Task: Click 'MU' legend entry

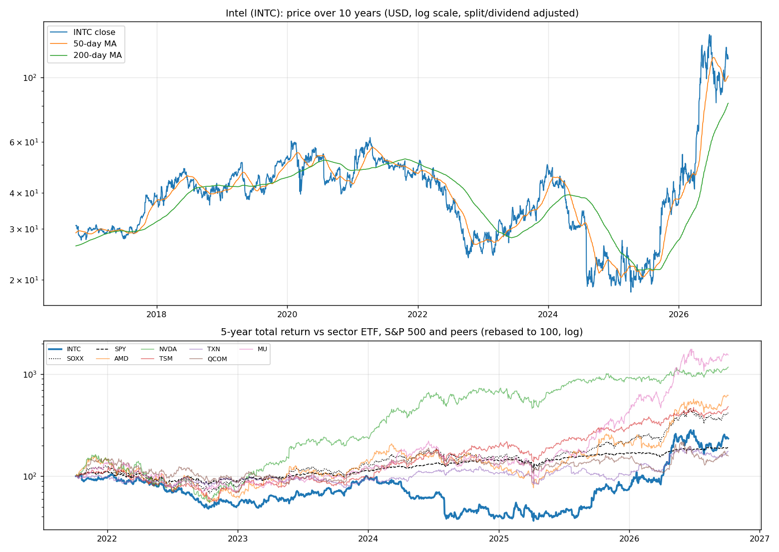Action: pyautogui.click(x=254, y=349)
